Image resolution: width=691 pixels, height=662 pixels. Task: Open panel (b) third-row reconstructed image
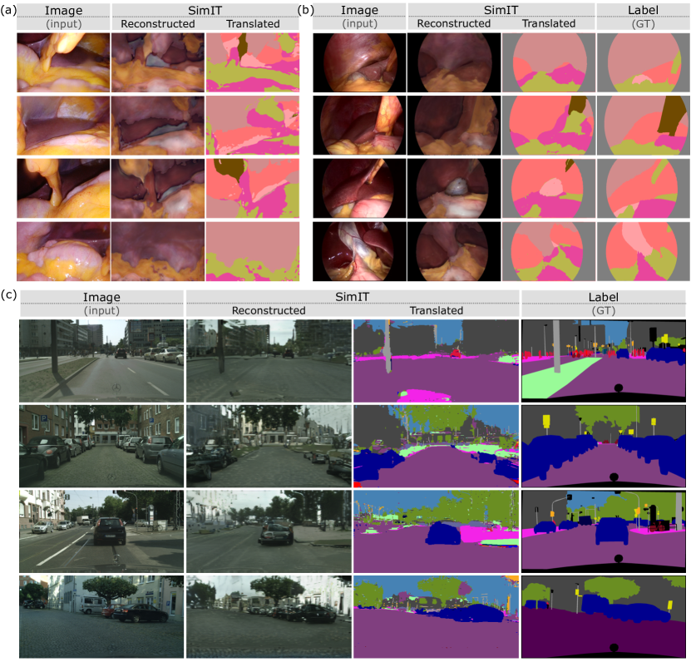pos(454,188)
